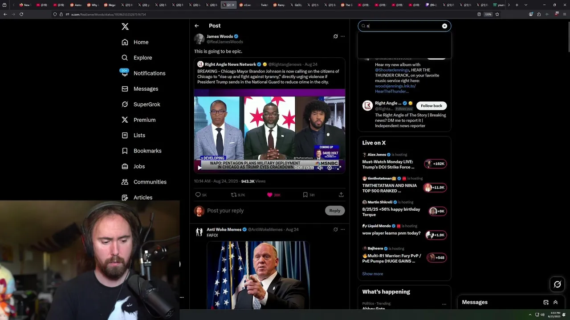Open Articles in sidebar

coord(137,197)
